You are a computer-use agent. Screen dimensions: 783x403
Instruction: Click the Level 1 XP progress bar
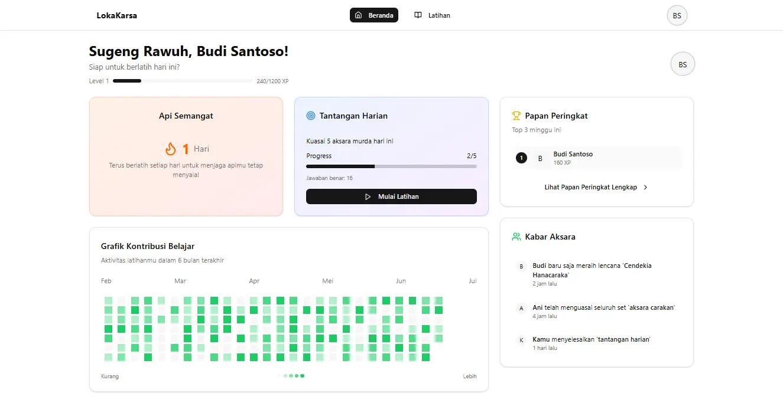[x=183, y=81]
